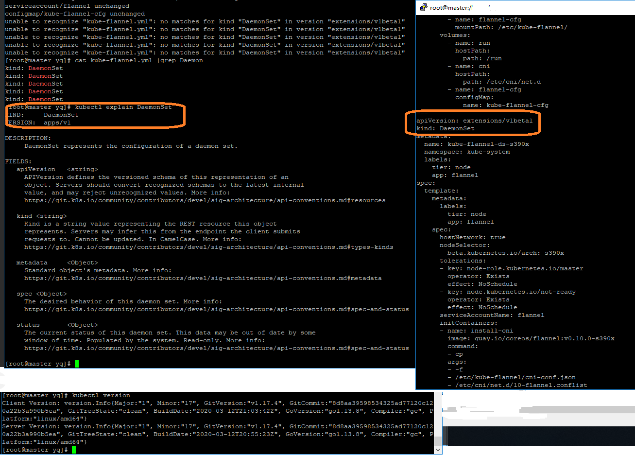This screenshot has width=635, height=456.
Task: Click the 'apiVersion: extensions/v1beta1' line
Action: (475, 121)
